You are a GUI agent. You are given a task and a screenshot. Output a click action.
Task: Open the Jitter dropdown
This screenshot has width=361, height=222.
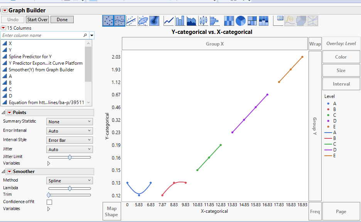point(69,149)
